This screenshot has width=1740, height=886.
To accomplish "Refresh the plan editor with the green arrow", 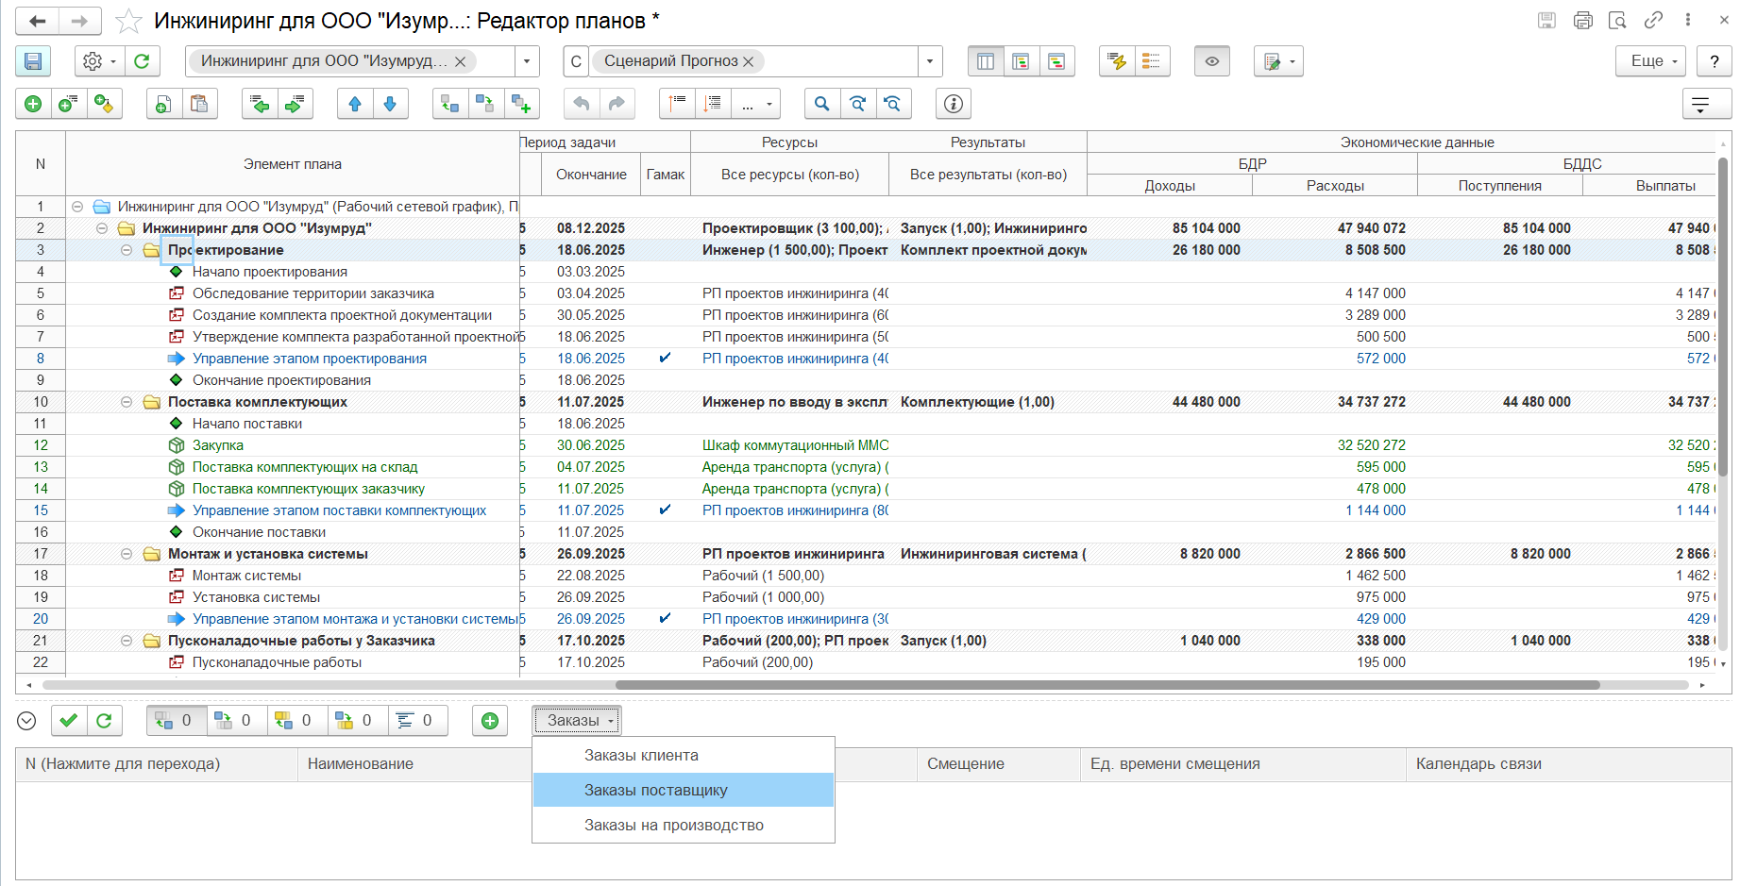I will pos(142,61).
